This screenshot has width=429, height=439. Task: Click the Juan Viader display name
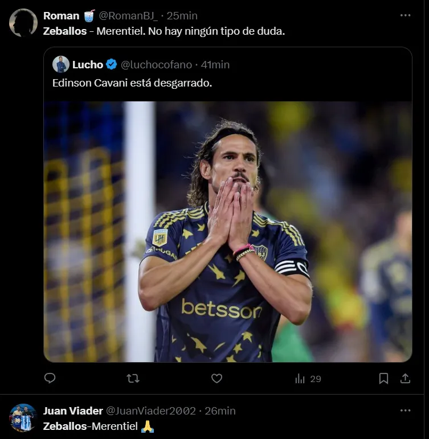click(x=73, y=411)
